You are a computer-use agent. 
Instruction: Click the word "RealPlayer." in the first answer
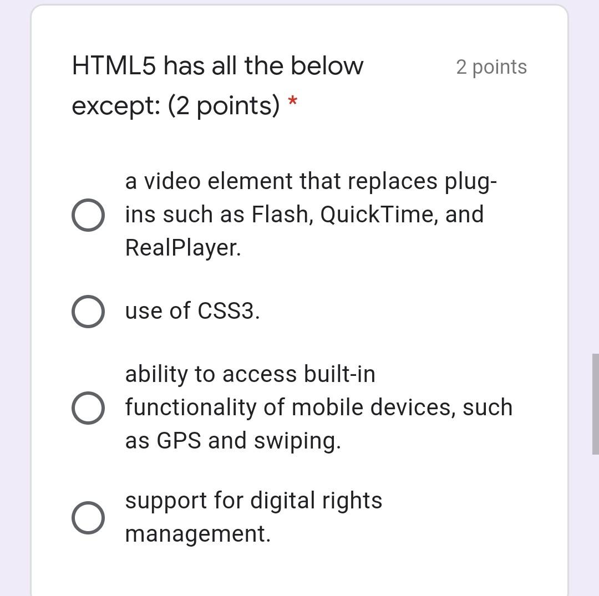coord(183,247)
